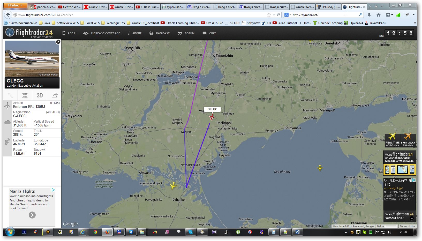Image resolution: width=422 pixels, height=241 pixels.
Task: Select REAL TIME ADS-B data legend
Action: pos(392,140)
